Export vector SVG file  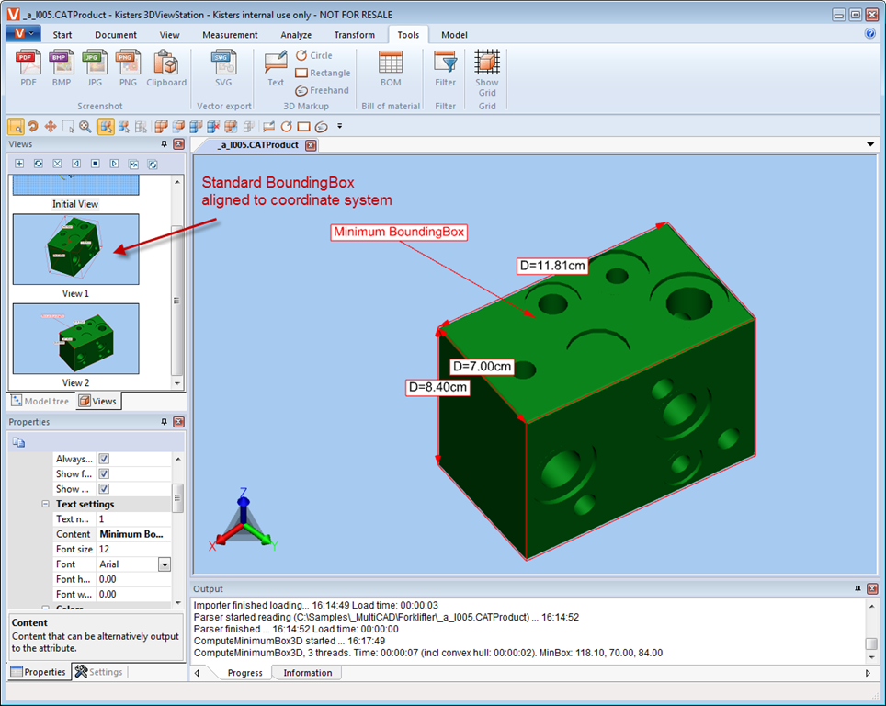tap(223, 68)
